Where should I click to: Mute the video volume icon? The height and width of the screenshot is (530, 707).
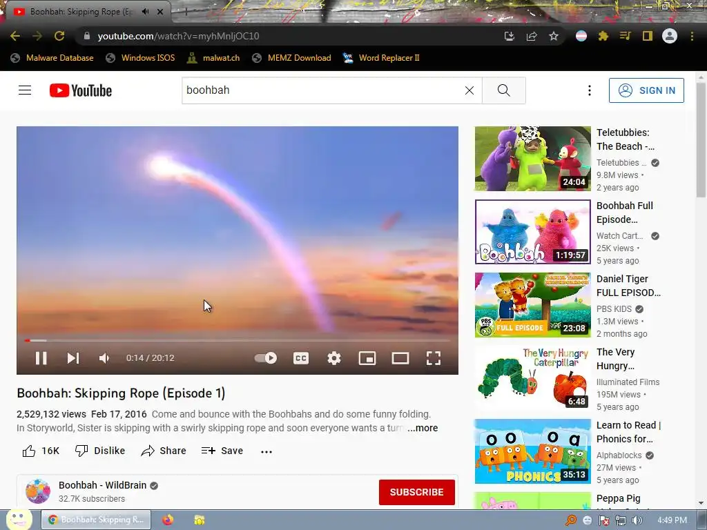coord(104,358)
